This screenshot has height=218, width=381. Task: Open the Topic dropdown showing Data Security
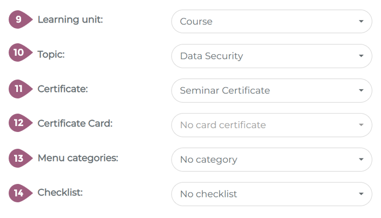(x=271, y=56)
